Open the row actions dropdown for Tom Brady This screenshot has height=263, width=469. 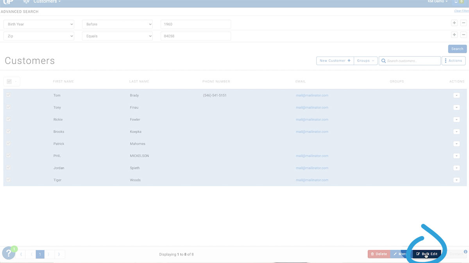point(456,95)
